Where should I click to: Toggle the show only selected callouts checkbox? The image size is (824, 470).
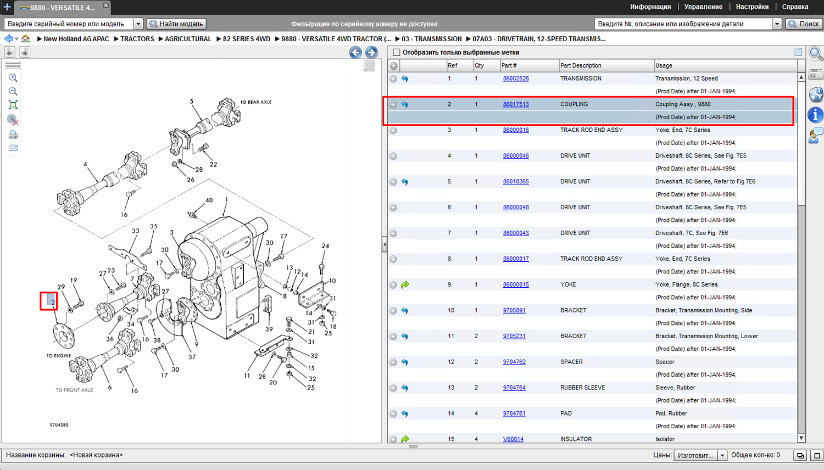397,53
